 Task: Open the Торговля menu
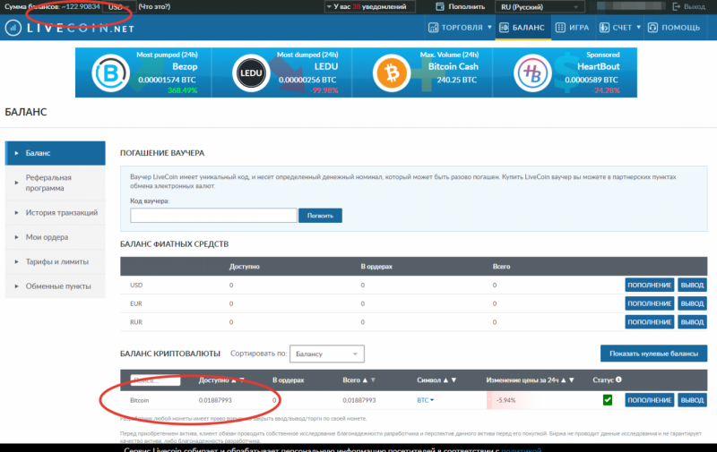(460, 28)
